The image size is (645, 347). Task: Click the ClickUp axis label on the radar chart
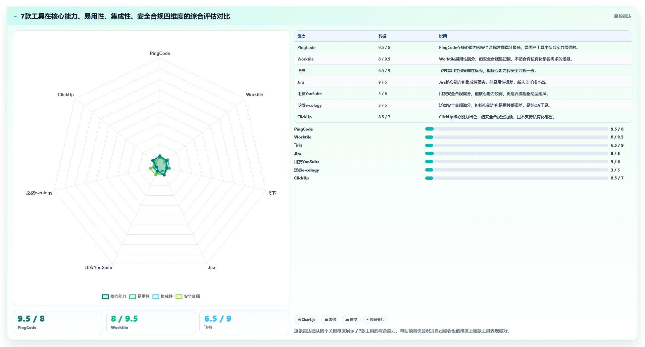(x=66, y=95)
